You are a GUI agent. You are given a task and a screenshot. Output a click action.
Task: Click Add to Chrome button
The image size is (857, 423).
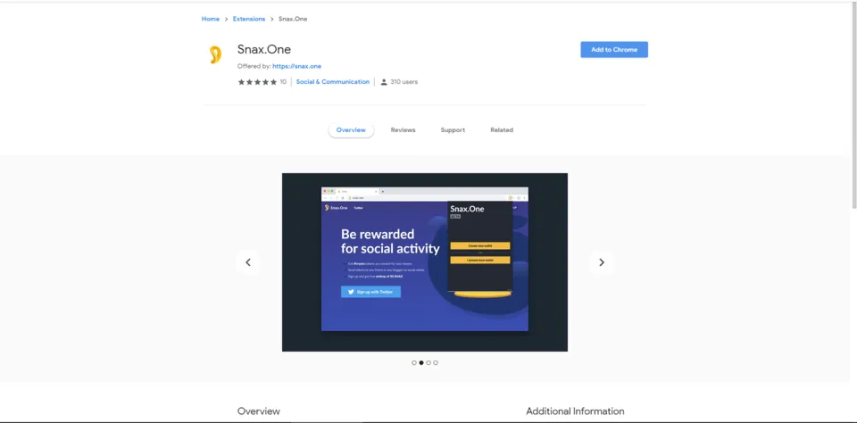(614, 50)
